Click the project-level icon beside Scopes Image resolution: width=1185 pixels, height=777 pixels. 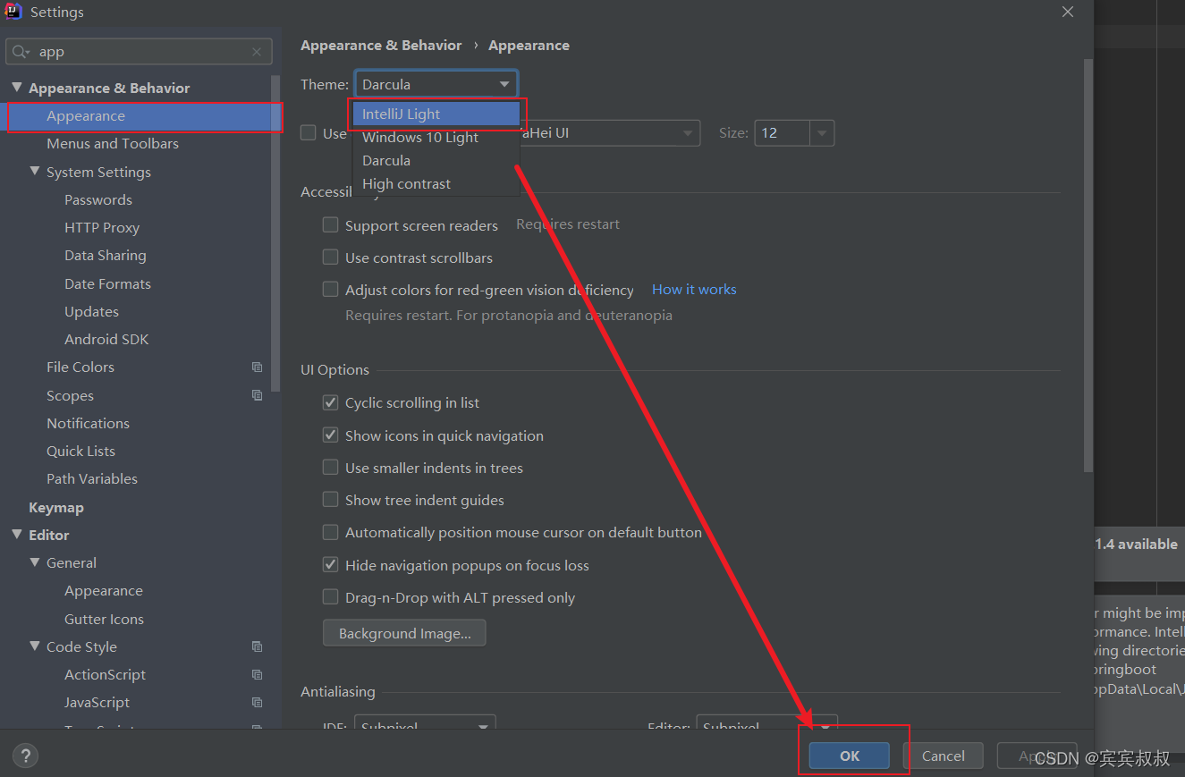coord(258,395)
